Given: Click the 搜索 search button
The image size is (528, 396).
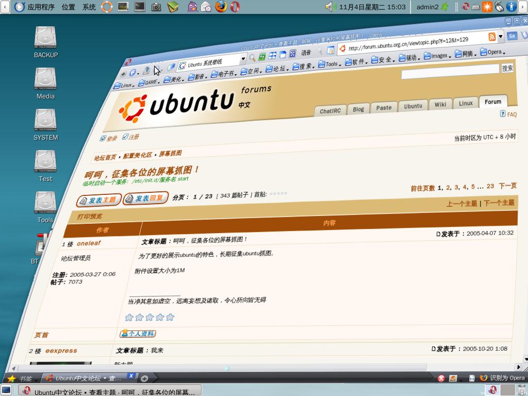Looking at the screenshot, I should pos(507,68).
